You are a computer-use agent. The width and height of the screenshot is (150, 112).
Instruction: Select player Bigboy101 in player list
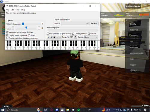pos(134,30)
